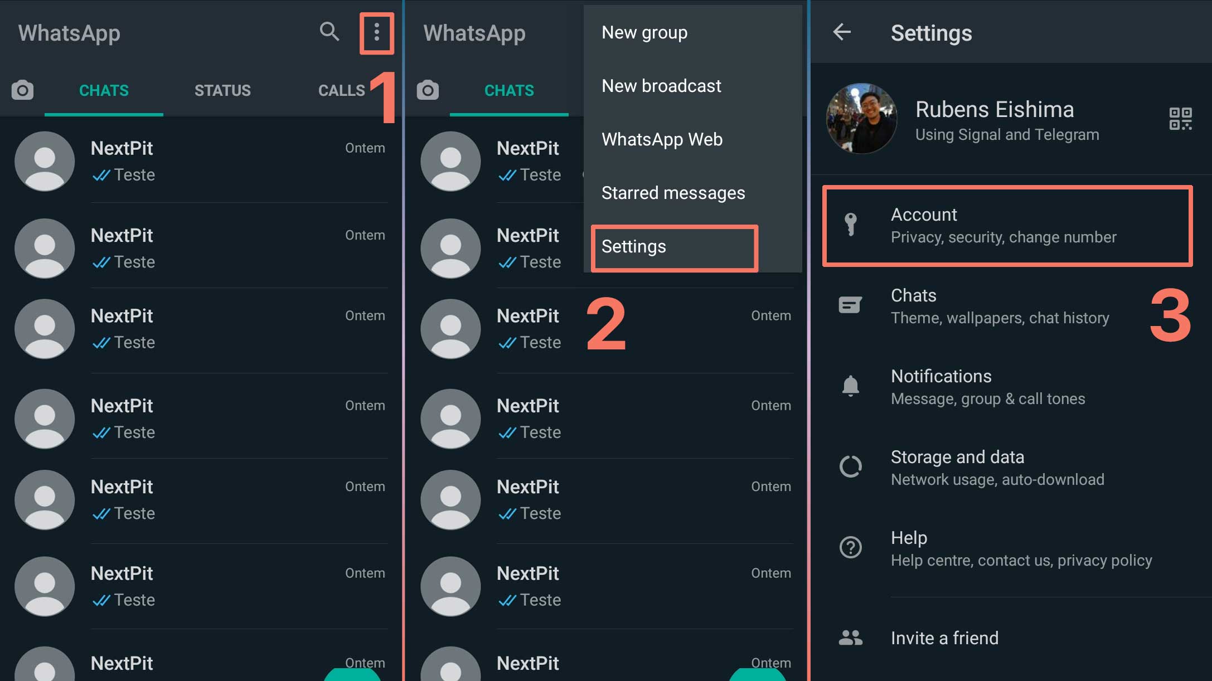Click the Account key icon
1212x681 pixels.
tap(850, 225)
